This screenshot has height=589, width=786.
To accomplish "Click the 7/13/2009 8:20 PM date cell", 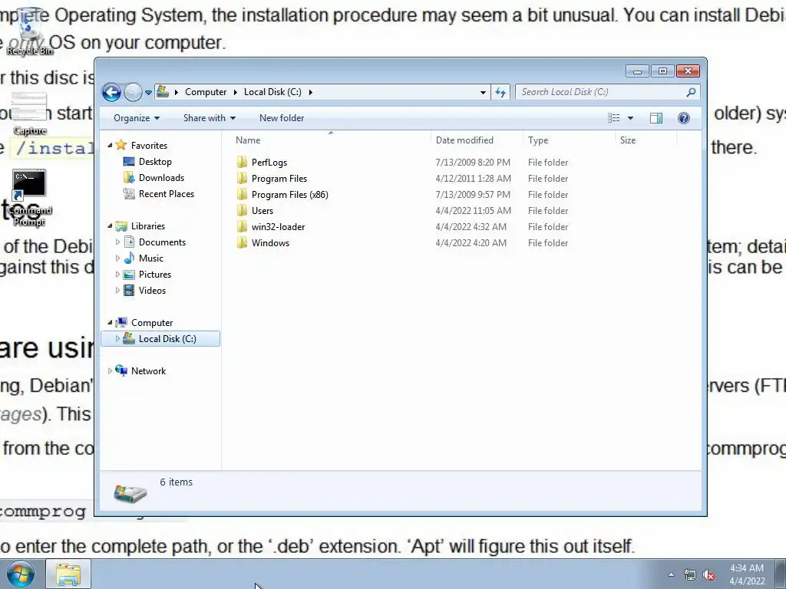I will coord(473,163).
